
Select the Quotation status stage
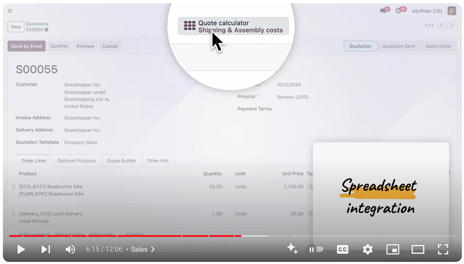360,46
